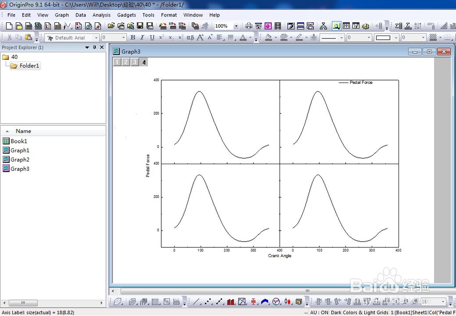Open the fill pattern dropdown
Screen dimensions: 456x316
click(440, 38)
